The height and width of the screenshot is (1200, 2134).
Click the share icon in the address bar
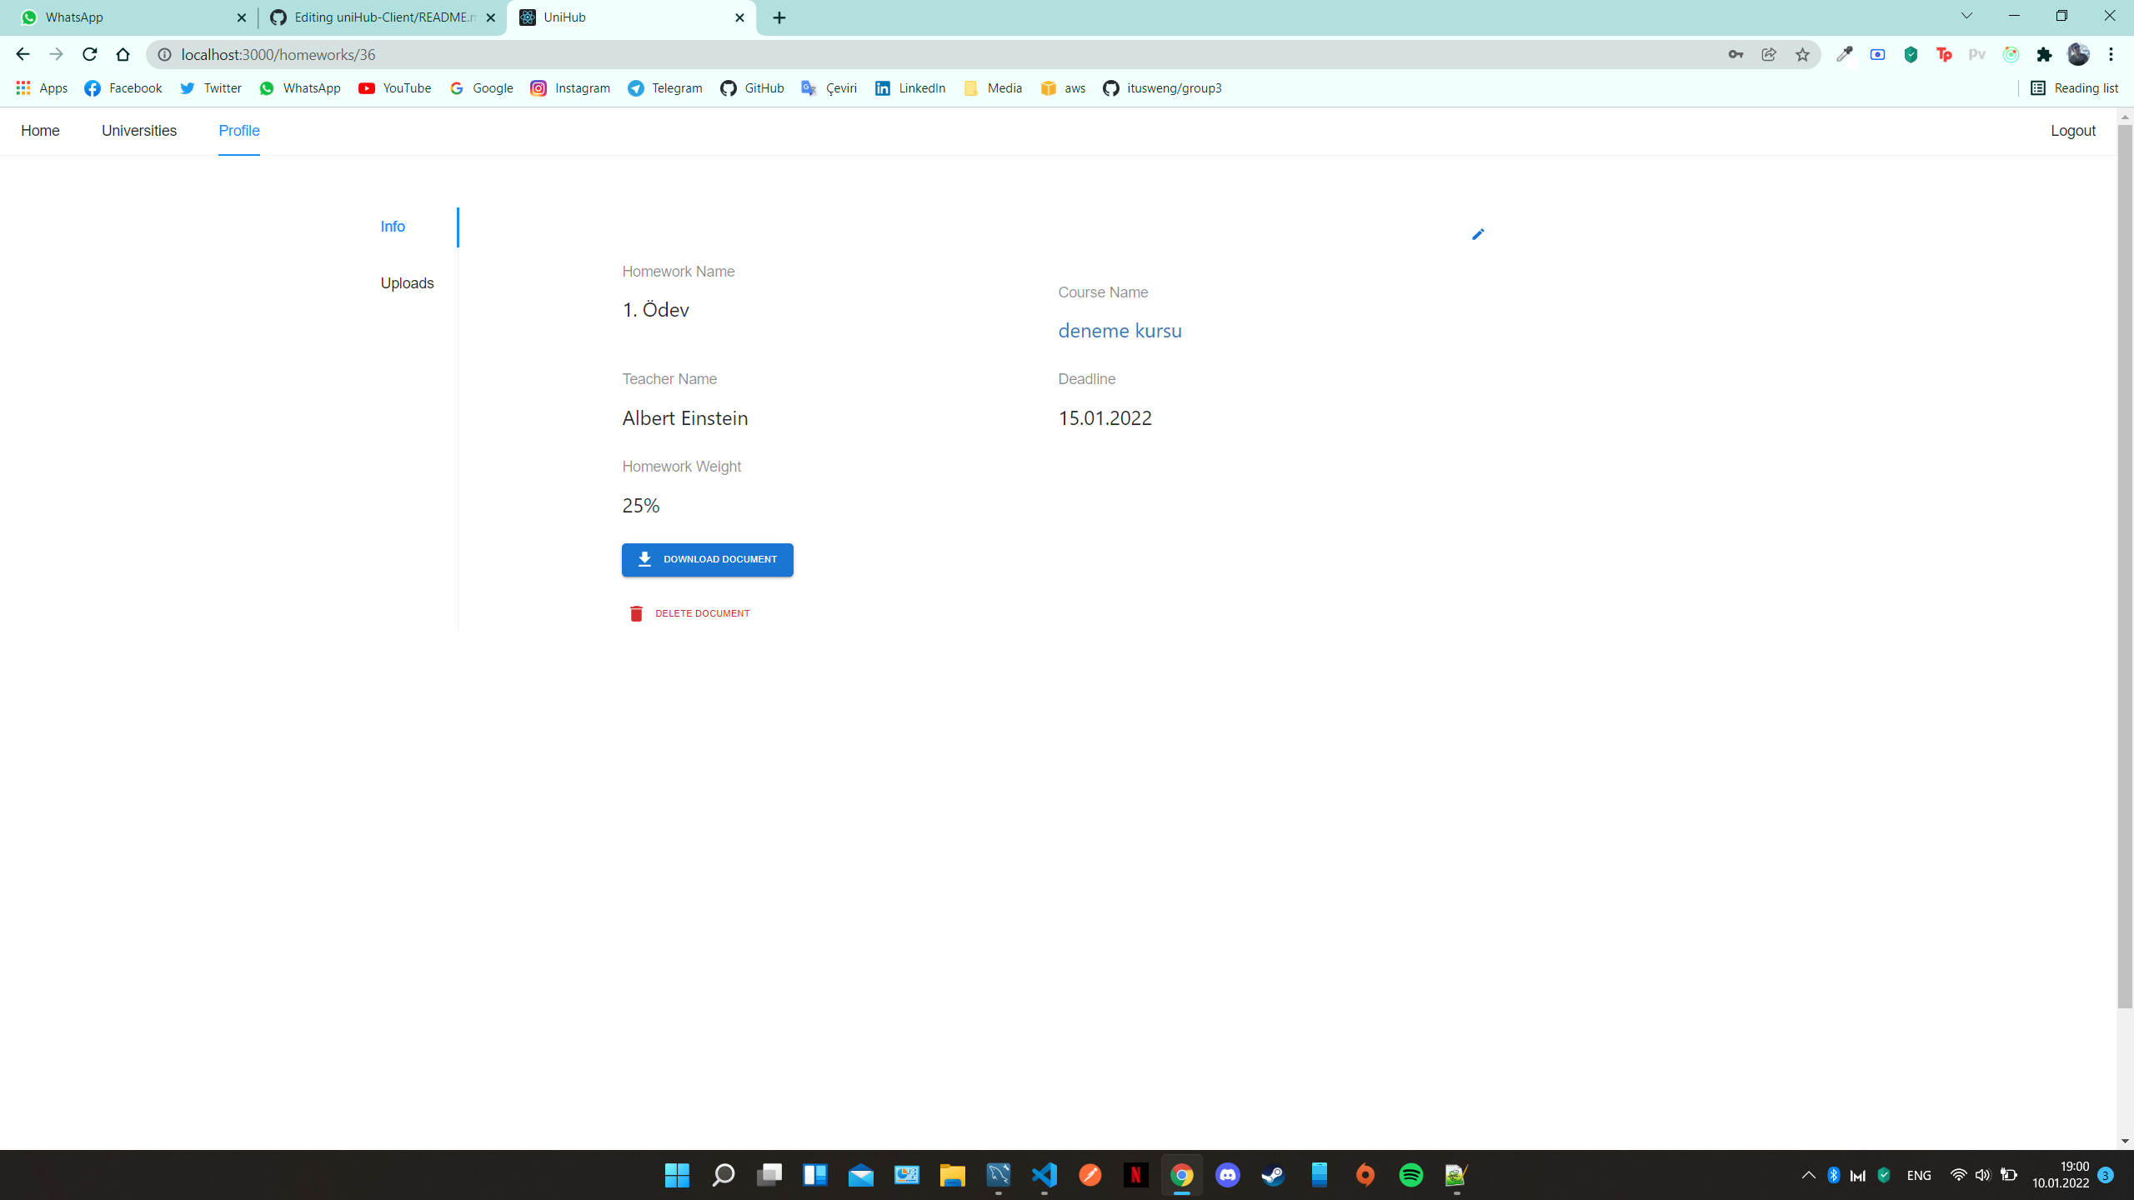pos(1767,54)
